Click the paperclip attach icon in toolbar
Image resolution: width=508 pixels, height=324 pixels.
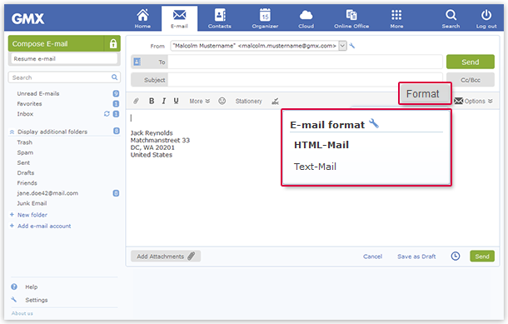click(x=136, y=101)
